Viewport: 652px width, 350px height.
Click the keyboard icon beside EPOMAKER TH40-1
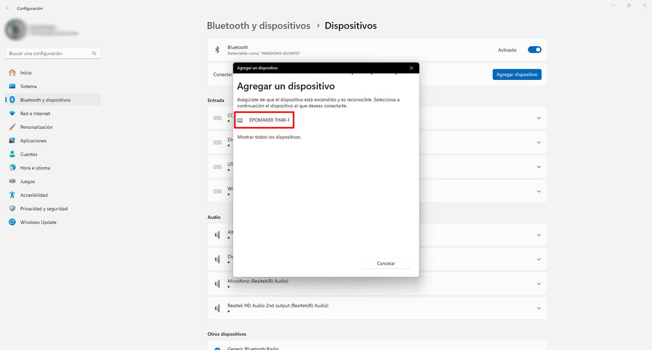240,120
